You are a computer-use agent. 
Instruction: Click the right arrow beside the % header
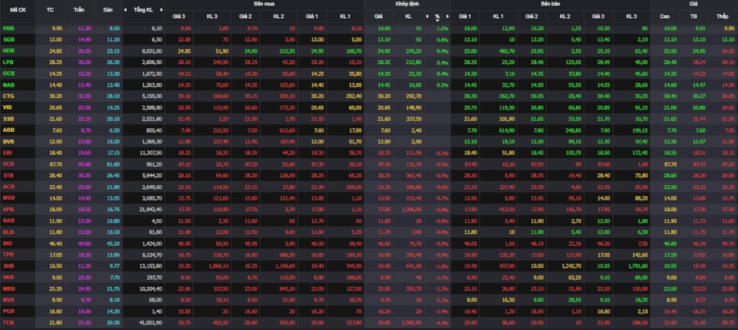point(447,17)
